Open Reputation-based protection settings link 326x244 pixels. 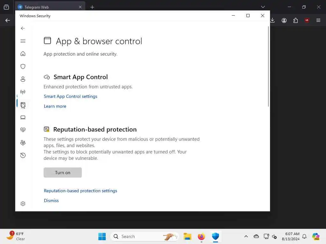pyautogui.click(x=81, y=191)
